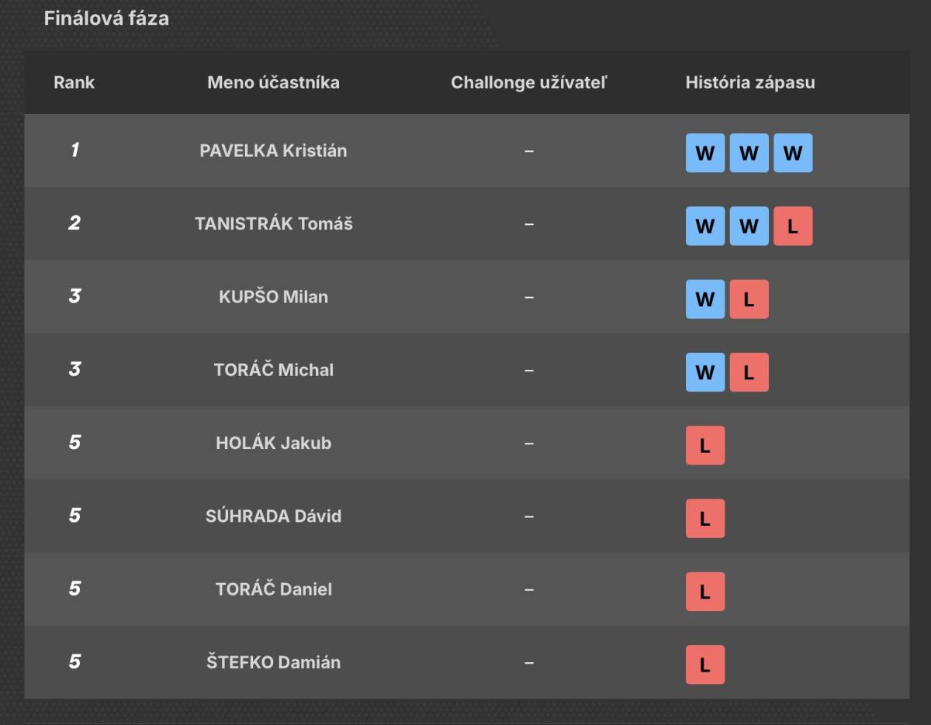Open participant PAVELKA Kristián
The width and height of the screenshot is (931, 725).
[273, 150]
